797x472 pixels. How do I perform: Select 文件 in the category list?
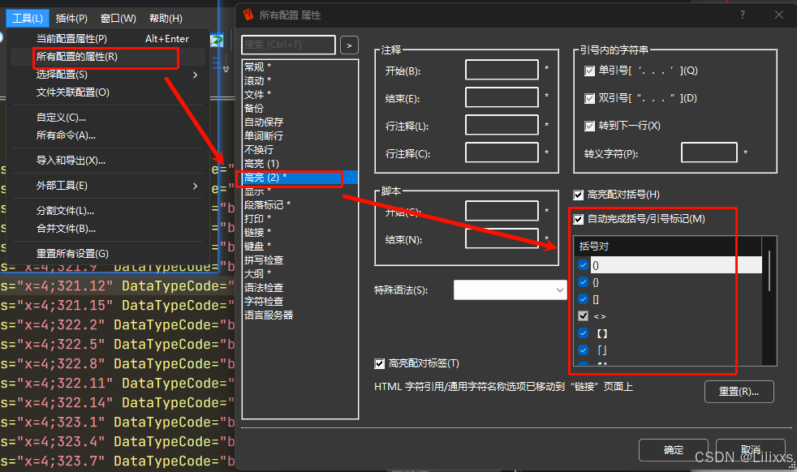click(300, 95)
